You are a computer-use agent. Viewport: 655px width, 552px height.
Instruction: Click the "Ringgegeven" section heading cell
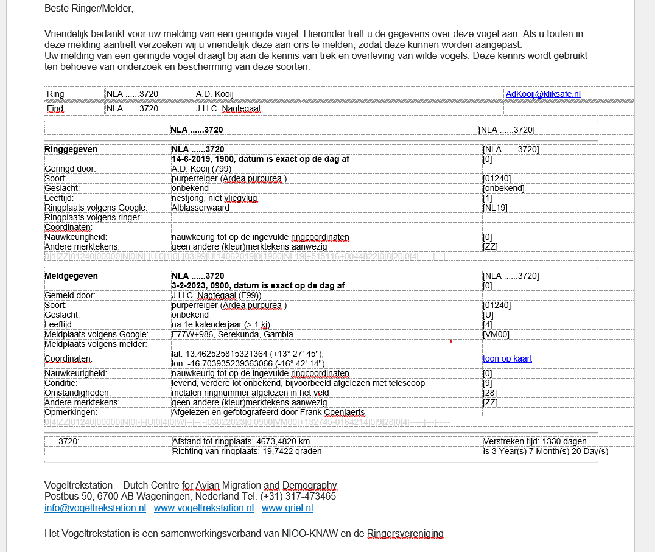coord(71,149)
